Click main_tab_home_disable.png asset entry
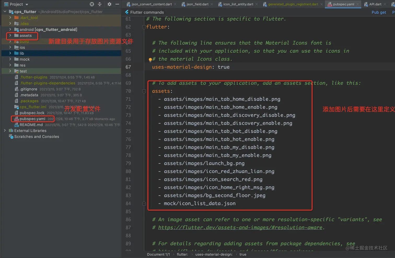This screenshot has height=258, width=395. click(222, 99)
